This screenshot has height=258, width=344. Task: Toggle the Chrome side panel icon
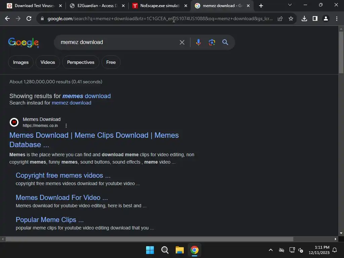click(315, 19)
